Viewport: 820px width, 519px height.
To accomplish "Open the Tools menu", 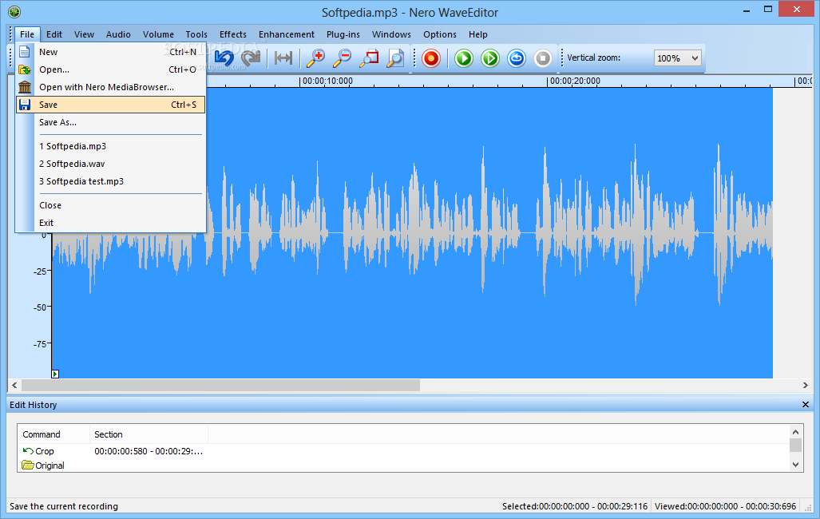I will 196,34.
